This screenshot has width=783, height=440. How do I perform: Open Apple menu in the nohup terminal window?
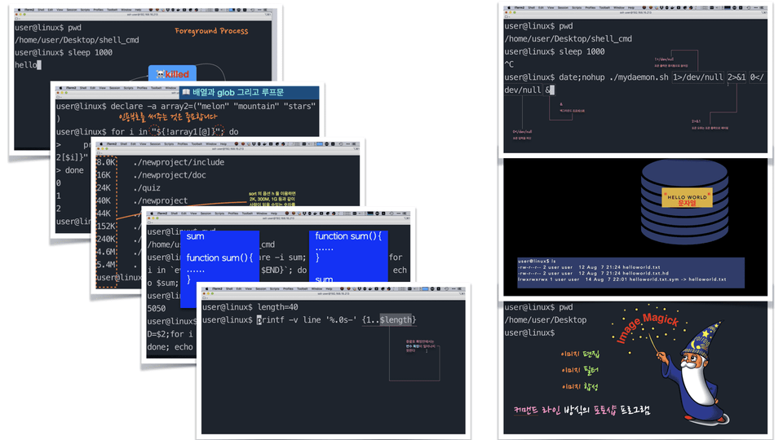[509, 7]
